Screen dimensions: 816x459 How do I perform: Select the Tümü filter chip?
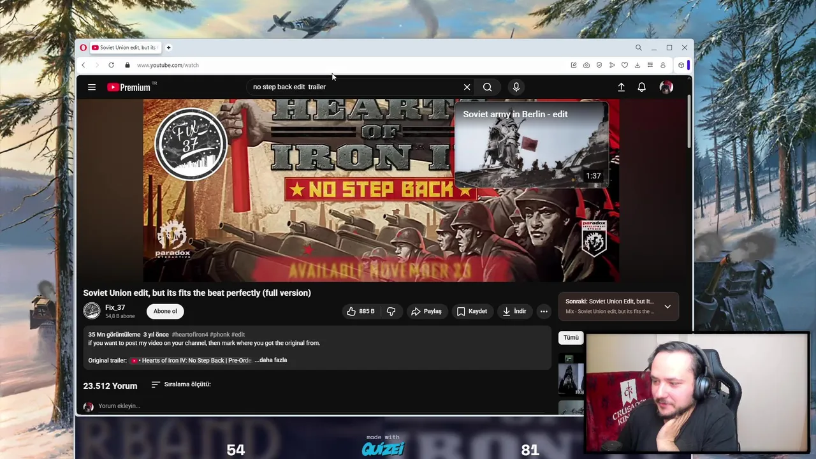[571, 338]
